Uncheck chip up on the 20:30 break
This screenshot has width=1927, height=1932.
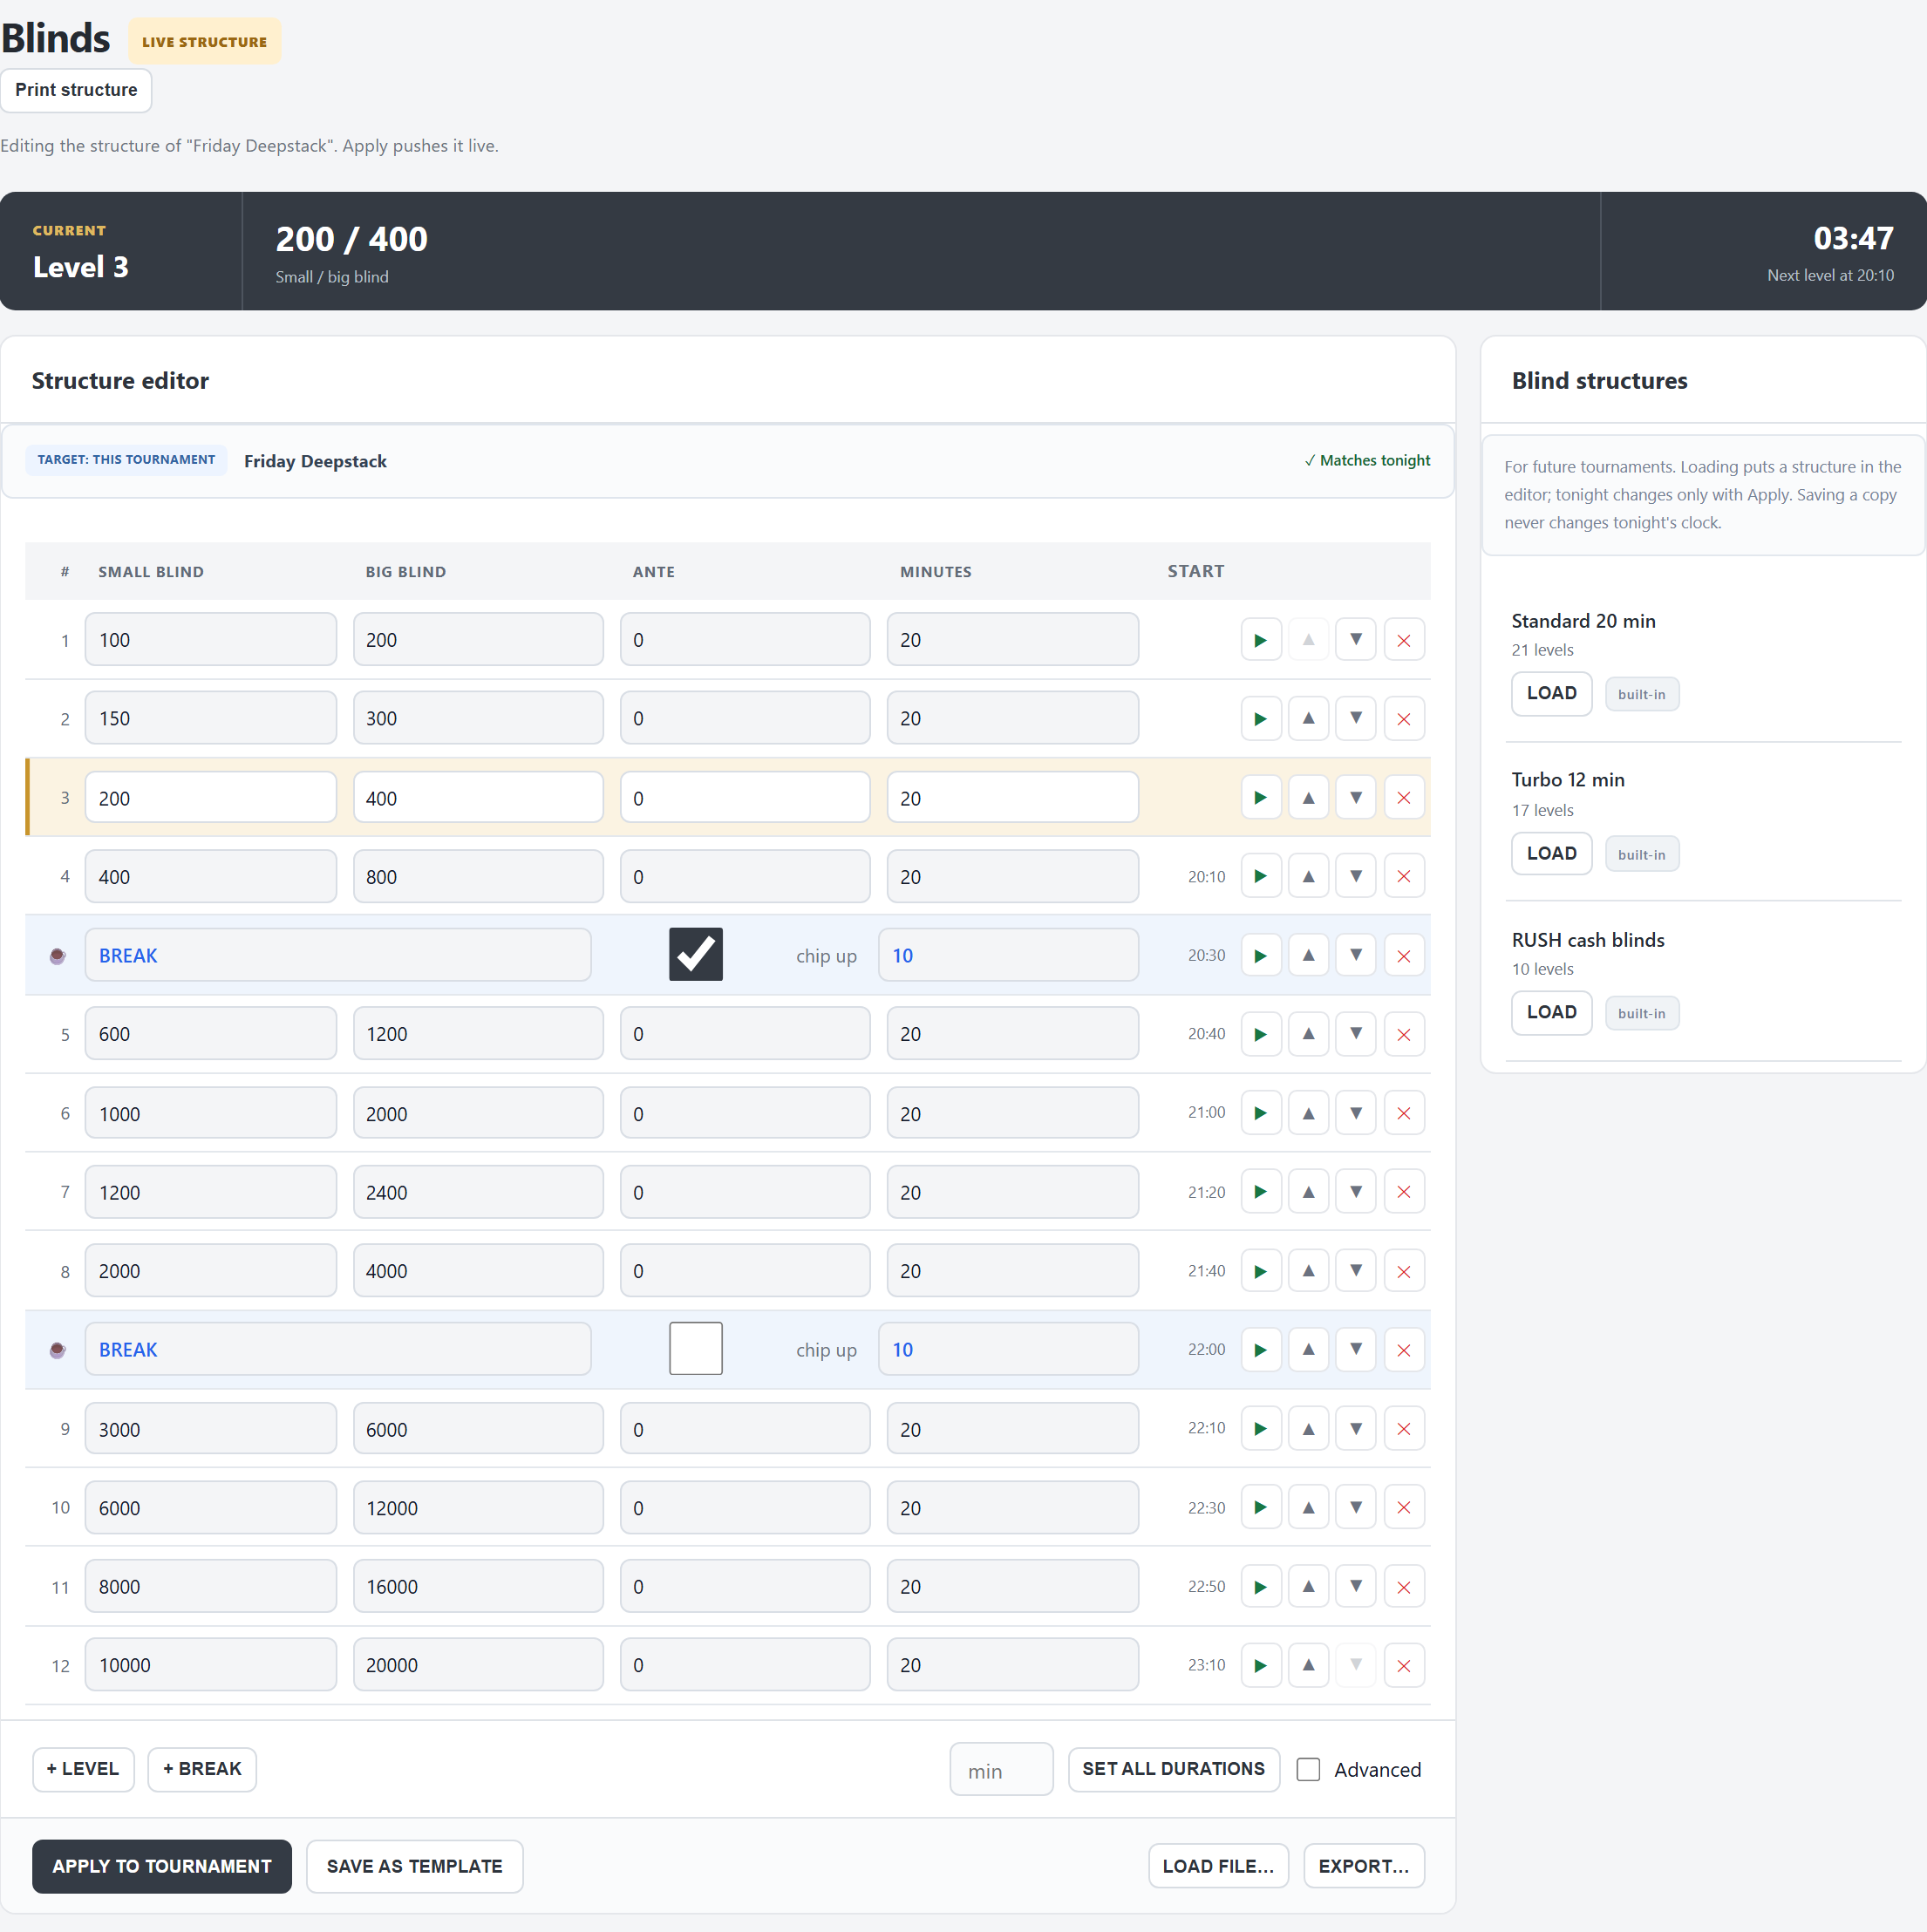tap(696, 954)
